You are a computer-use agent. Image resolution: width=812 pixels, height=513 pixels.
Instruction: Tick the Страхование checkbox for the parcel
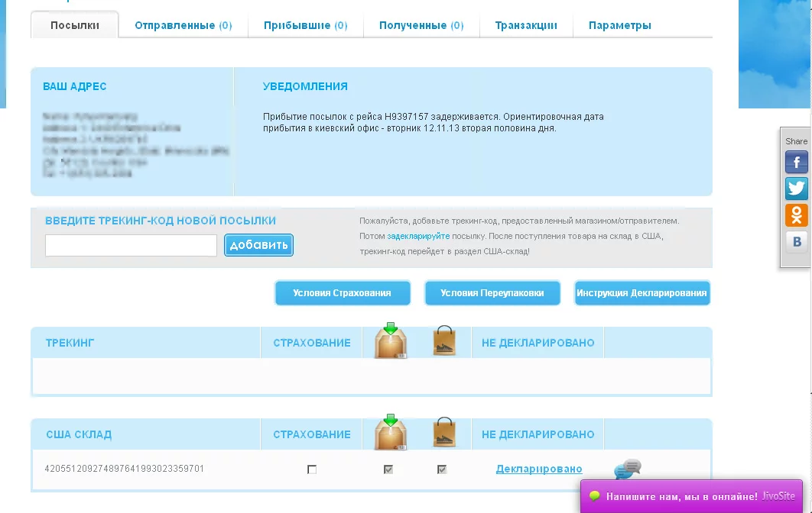(312, 469)
